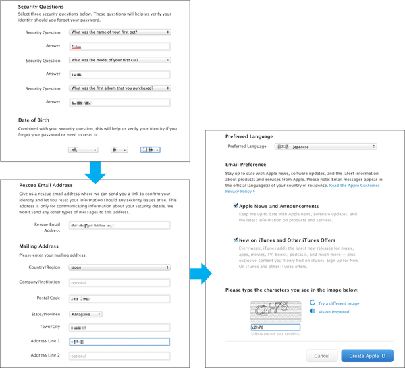The width and height of the screenshot is (405, 368).
Task: Click the Cancel button
Action: [x=322, y=356]
